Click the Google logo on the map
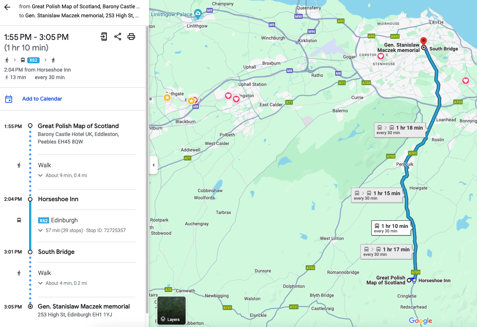 420,321
